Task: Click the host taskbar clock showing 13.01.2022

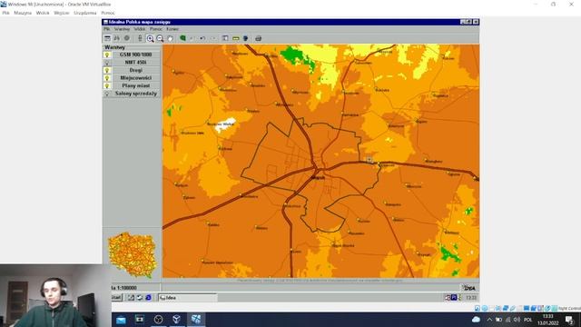Action: (548, 320)
